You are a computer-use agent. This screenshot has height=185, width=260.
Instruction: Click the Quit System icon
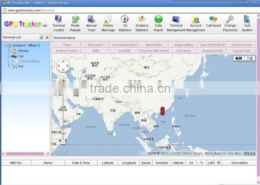click(x=247, y=19)
